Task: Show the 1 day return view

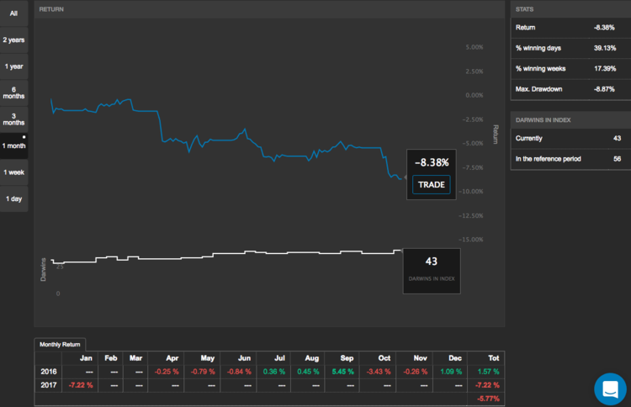Action: pyautogui.click(x=13, y=198)
